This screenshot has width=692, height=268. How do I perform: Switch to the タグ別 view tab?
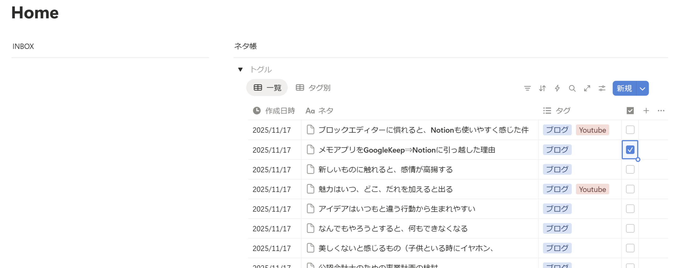pyautogui.click(x=313, y=88)
